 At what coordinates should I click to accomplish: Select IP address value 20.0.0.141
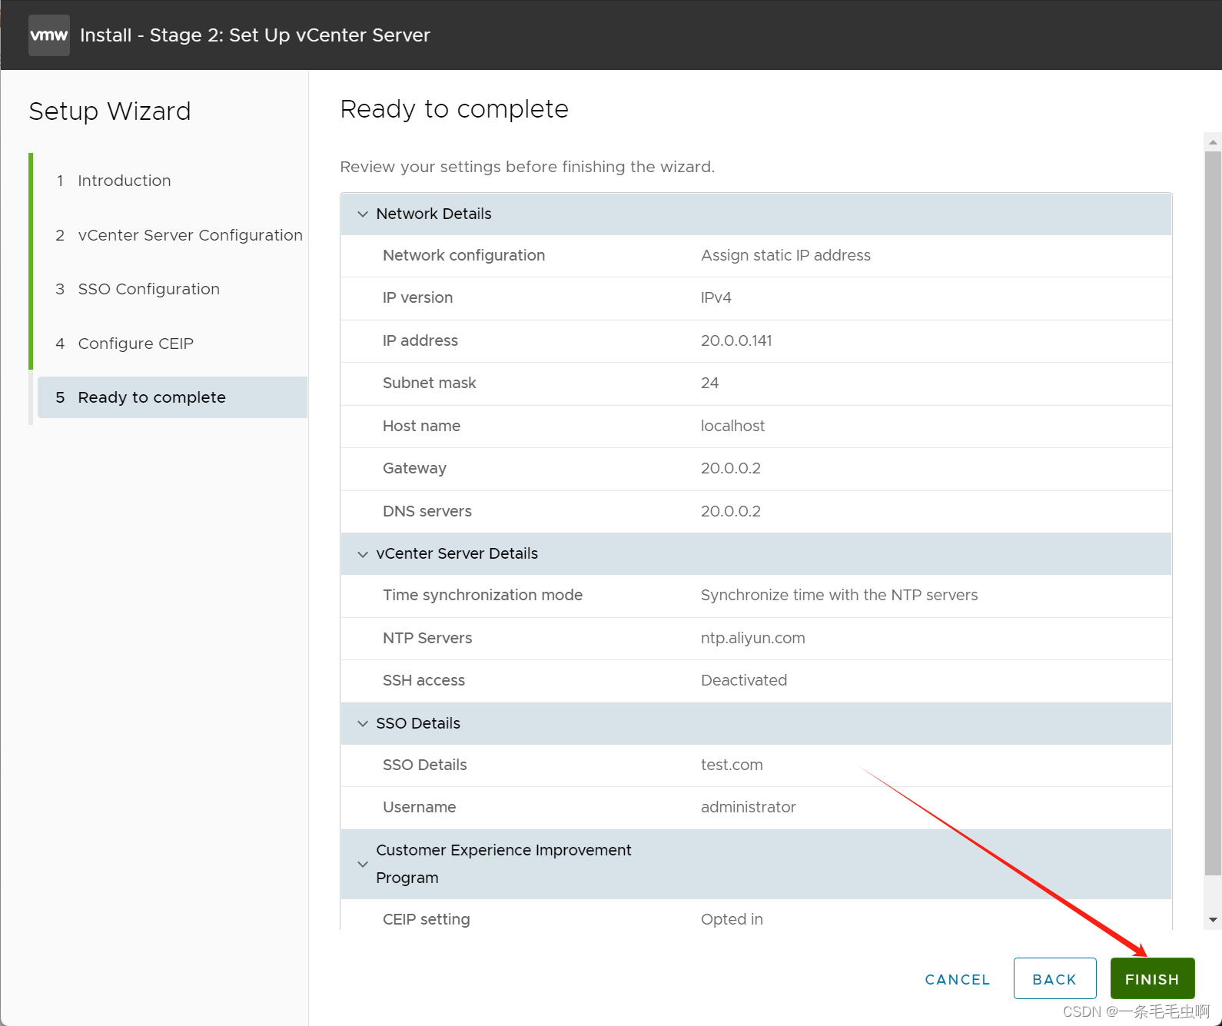pyautogui.click(x=736, y=340)
